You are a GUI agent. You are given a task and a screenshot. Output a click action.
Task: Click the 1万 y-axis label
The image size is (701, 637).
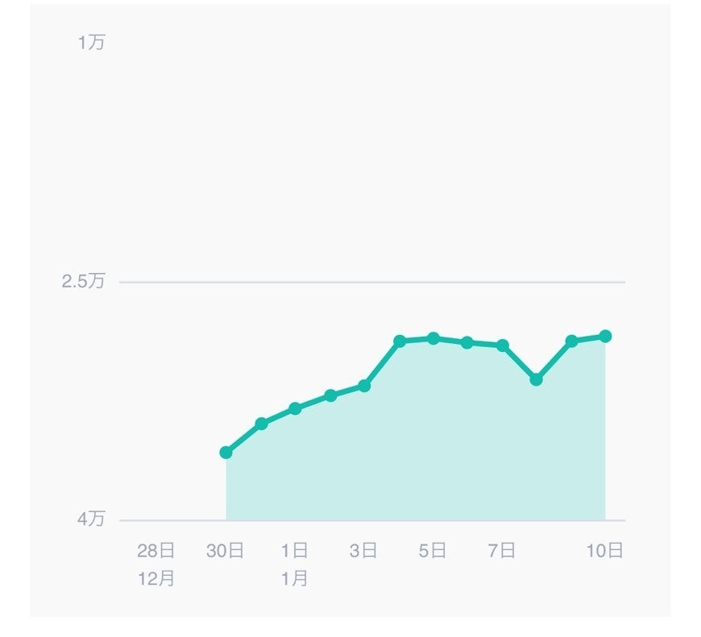[91, 43]
